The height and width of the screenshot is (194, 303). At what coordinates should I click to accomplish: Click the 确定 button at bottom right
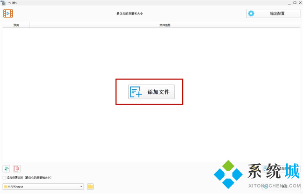pyautogui.click(x=281, y=186)
